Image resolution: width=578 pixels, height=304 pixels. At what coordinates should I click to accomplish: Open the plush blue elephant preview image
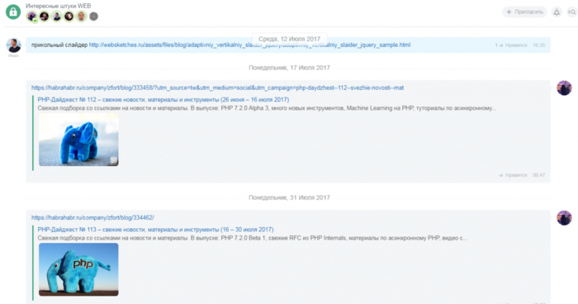click(78, 140)
